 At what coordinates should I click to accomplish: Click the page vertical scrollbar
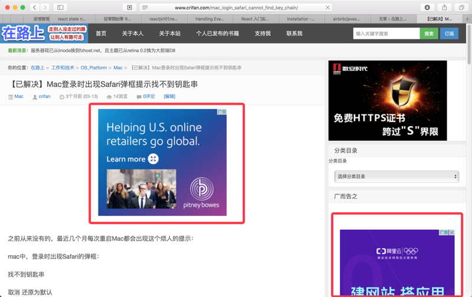coord(469,44)
